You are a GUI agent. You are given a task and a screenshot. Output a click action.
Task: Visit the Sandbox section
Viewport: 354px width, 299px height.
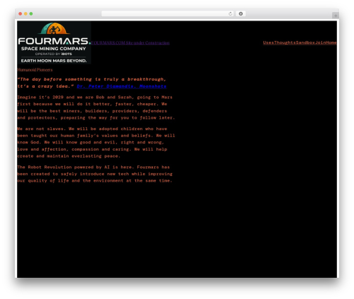(306, 42)
